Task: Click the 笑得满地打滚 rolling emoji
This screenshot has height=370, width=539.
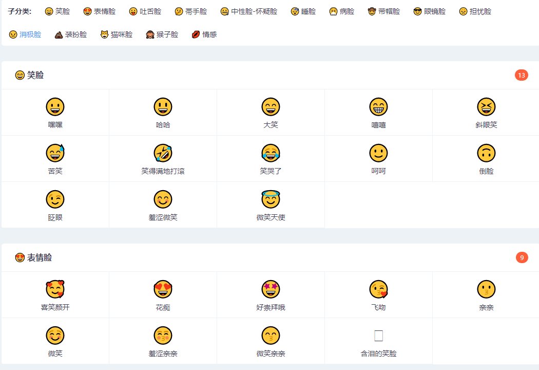Action: tap(163, 153)
